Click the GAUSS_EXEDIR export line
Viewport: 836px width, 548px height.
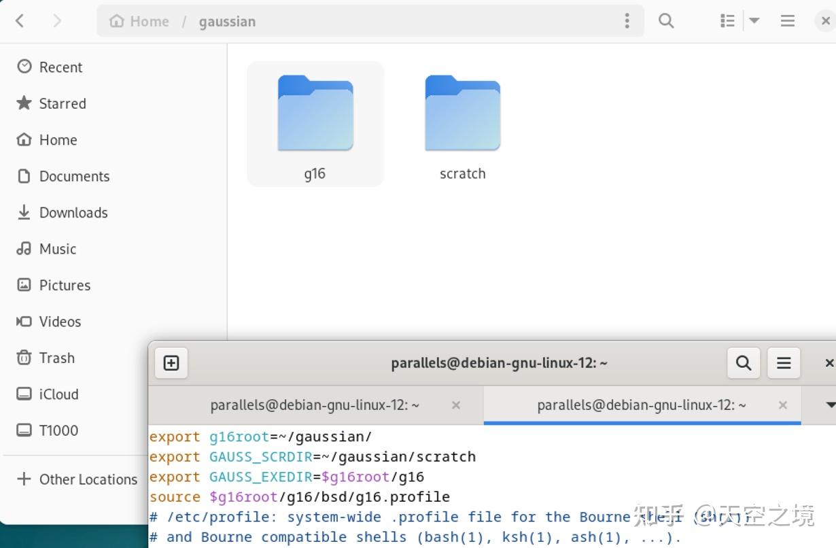click(x=287, y=477)
